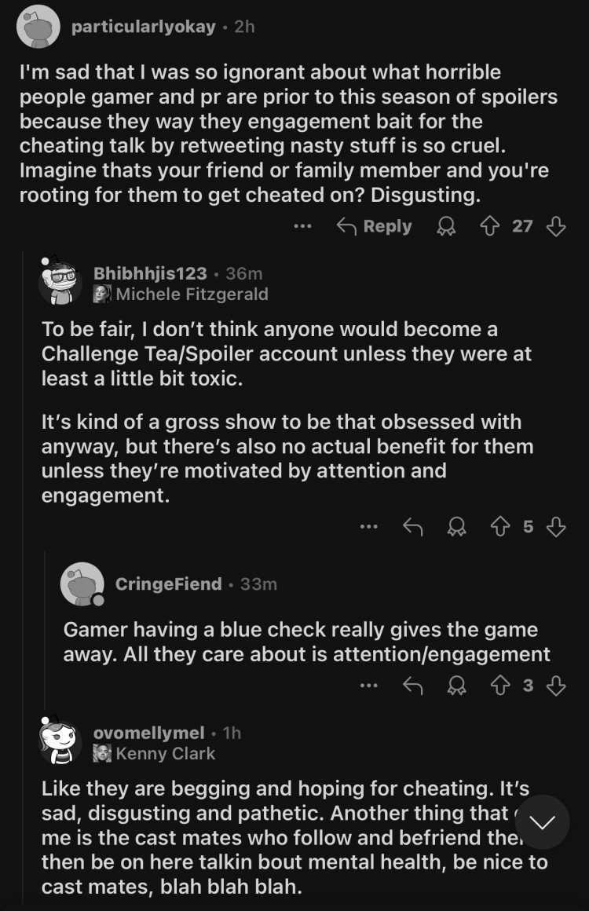Downvote particularlyokay's comment with 27 points
The width and height of the screenshot is (589, 911).
click(556, 226)
